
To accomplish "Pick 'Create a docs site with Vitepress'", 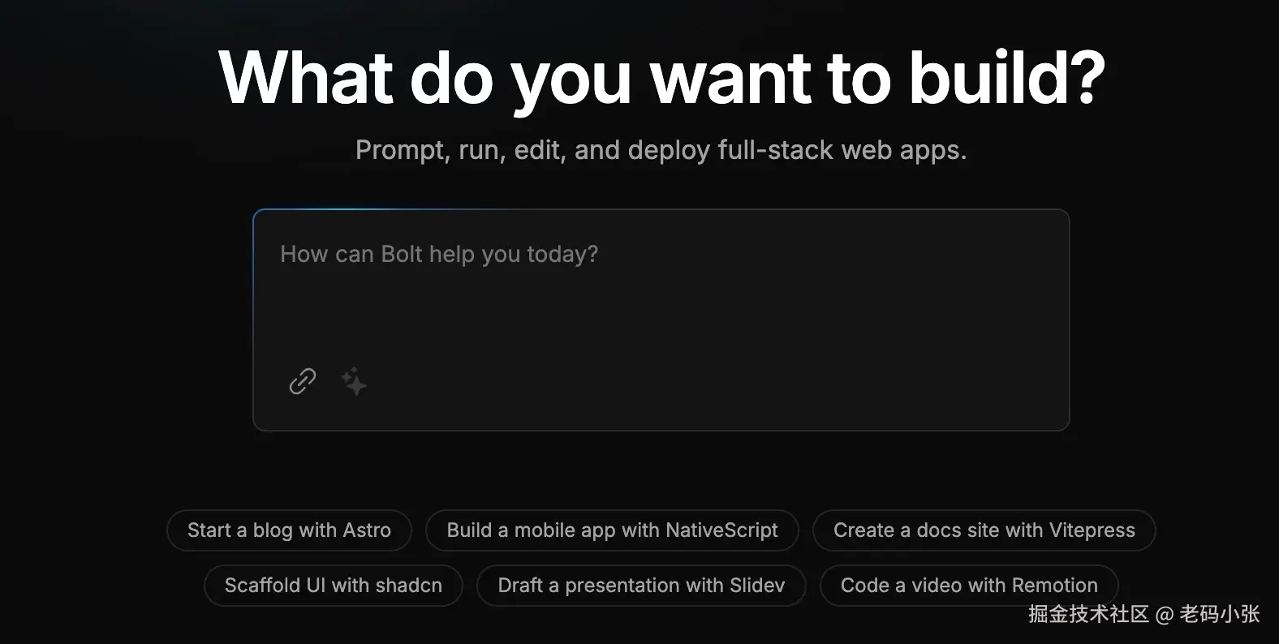I will (x=984, y=530).
